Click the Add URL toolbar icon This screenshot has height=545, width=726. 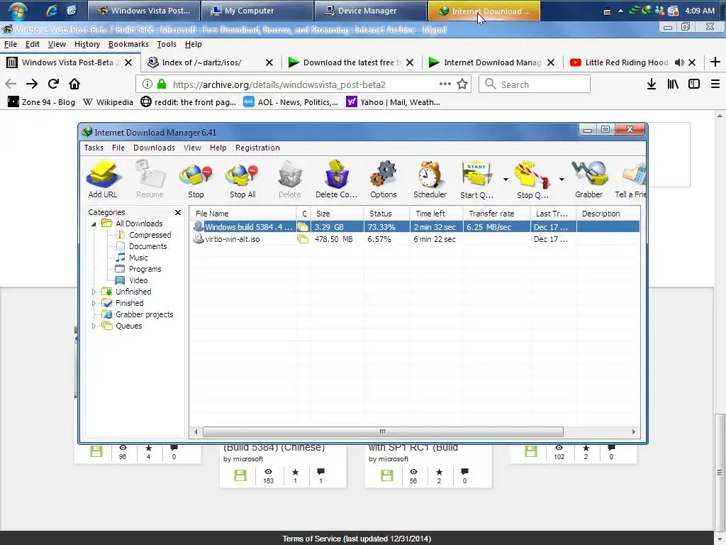click(103, 180)
